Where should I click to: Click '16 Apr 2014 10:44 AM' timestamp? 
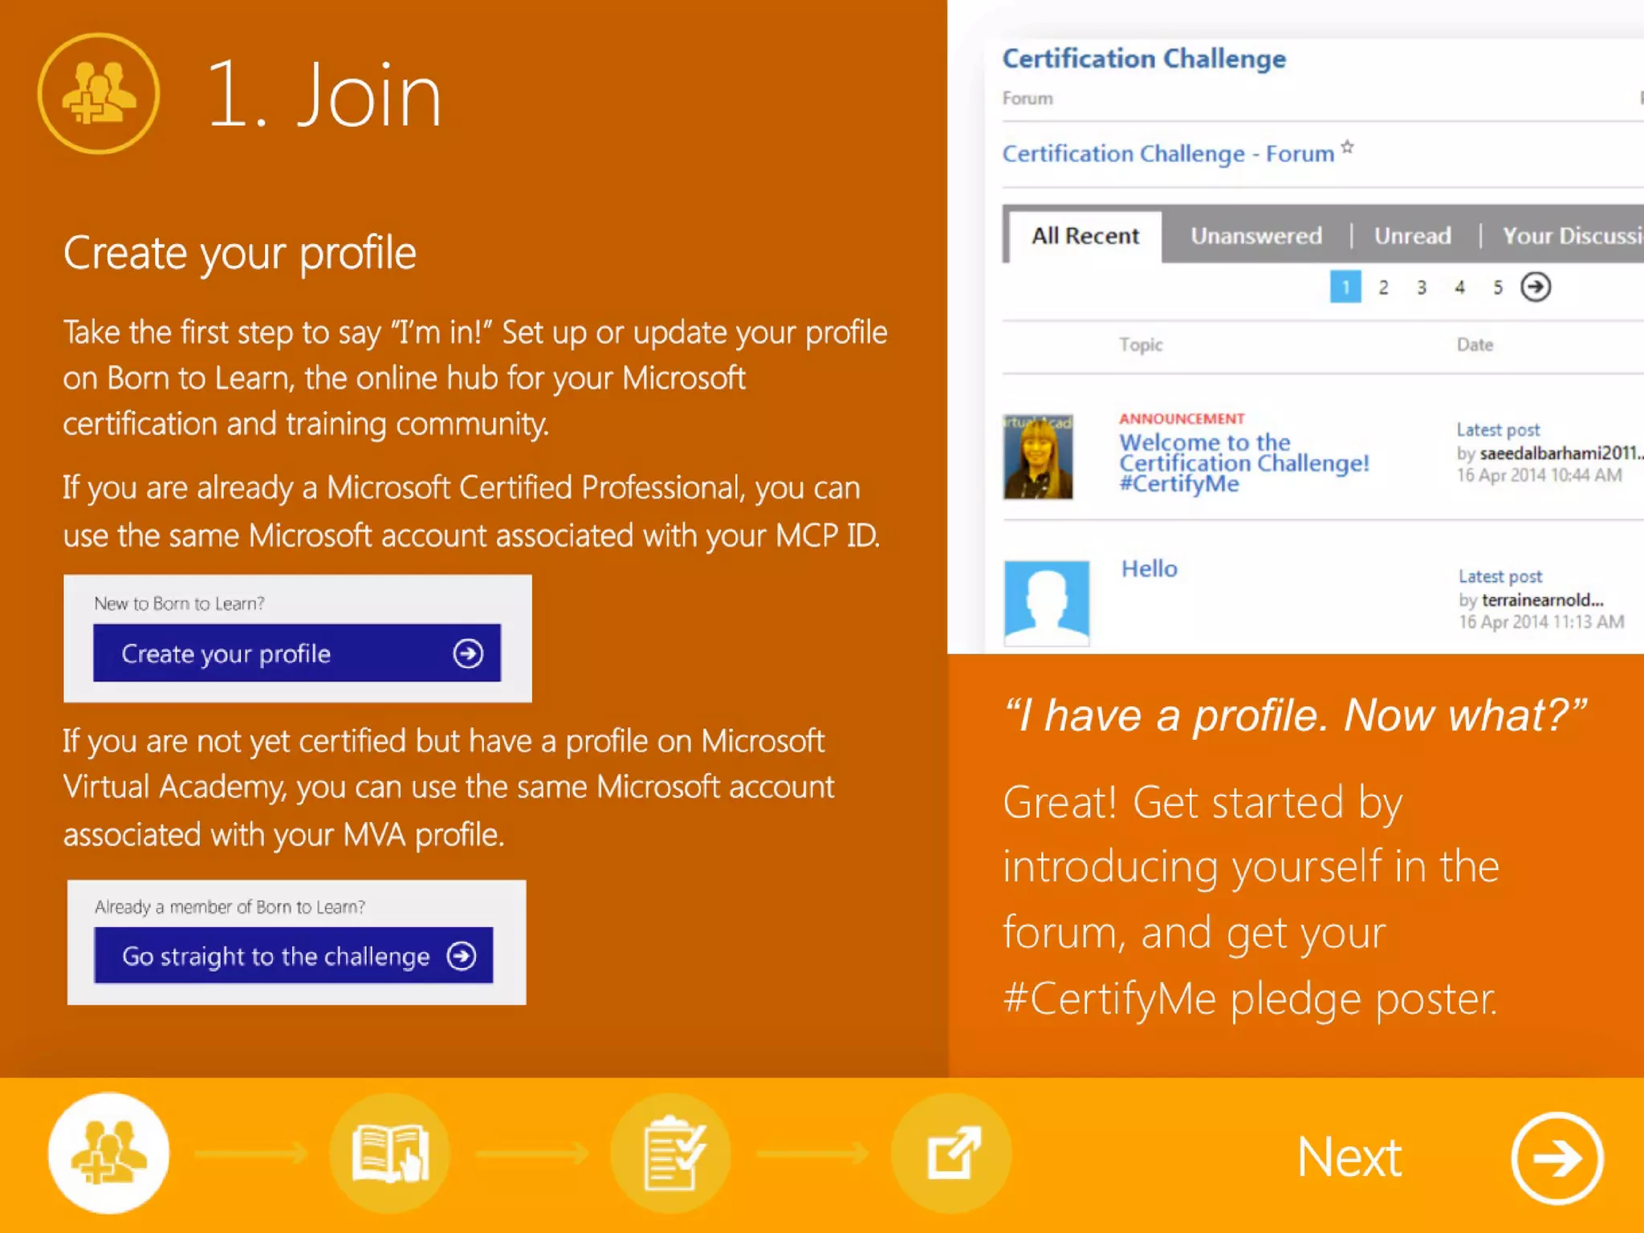pyautogui.click(x=1539, y=475)
